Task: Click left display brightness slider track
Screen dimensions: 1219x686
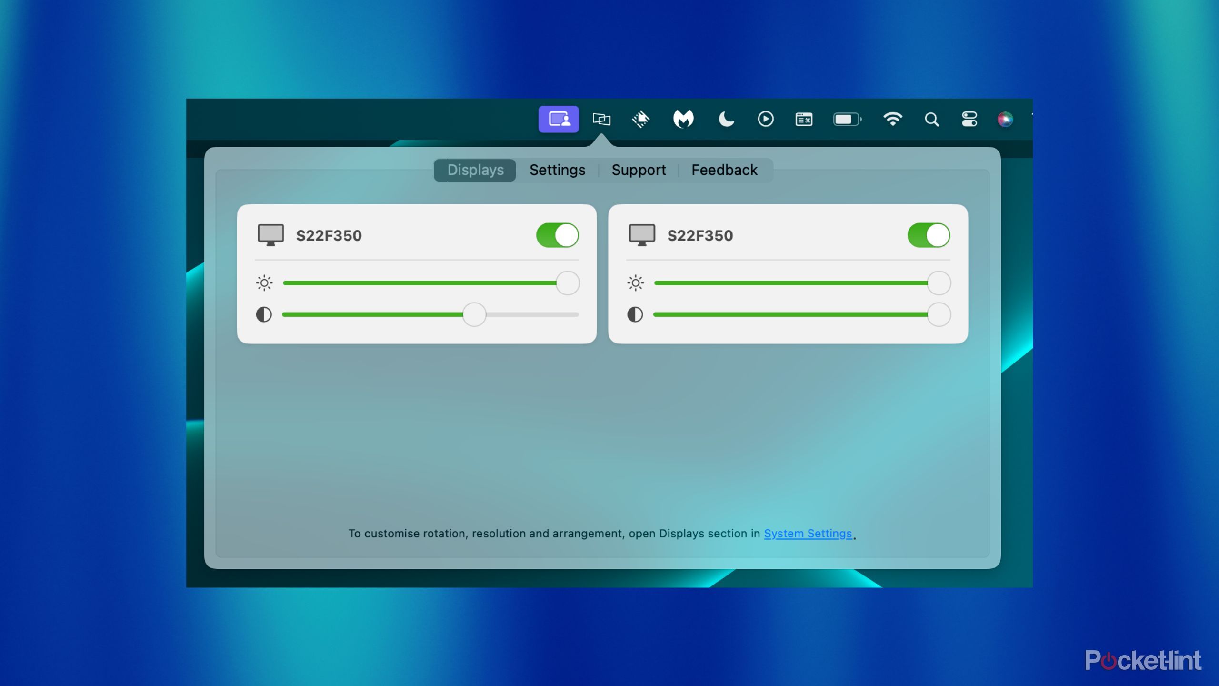Action: [x=431, y=283]
